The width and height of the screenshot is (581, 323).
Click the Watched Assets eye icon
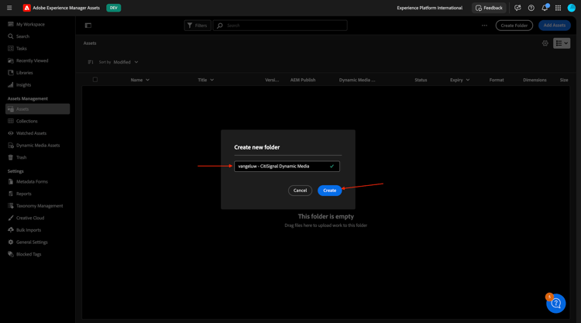pos(11,133)
